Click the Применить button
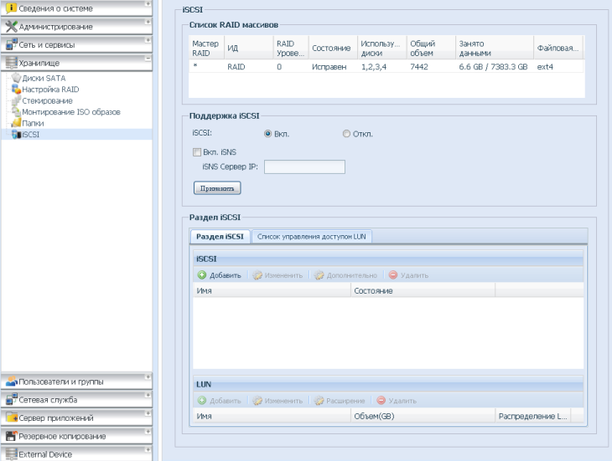 tap(217, 188)
